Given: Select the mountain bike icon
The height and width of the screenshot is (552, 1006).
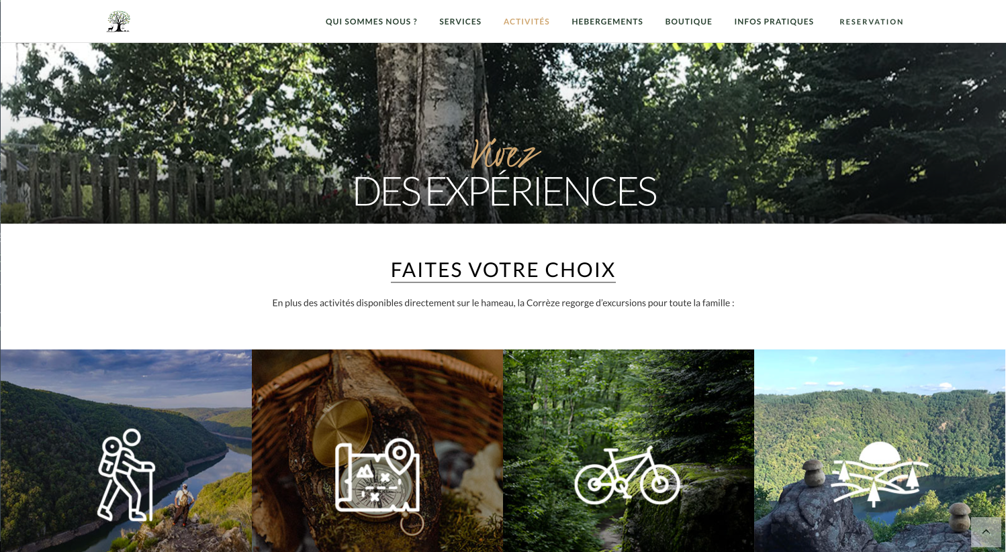Looking at the screenshot, I should pos(627,476).
